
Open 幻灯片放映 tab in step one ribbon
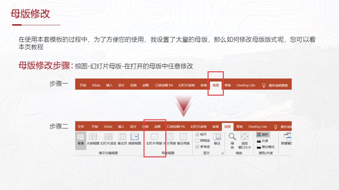[x=187, y=85]
